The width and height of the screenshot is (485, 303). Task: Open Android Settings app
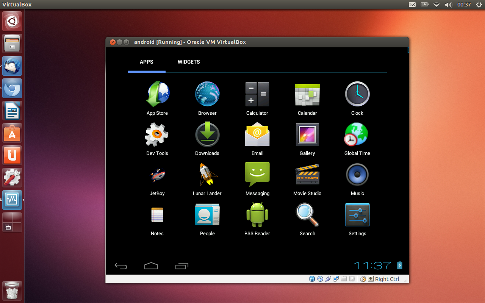[x=357, y=219]
